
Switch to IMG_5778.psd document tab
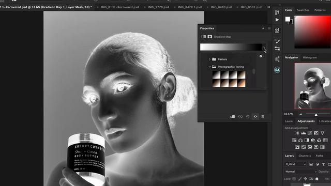point(158,7)
